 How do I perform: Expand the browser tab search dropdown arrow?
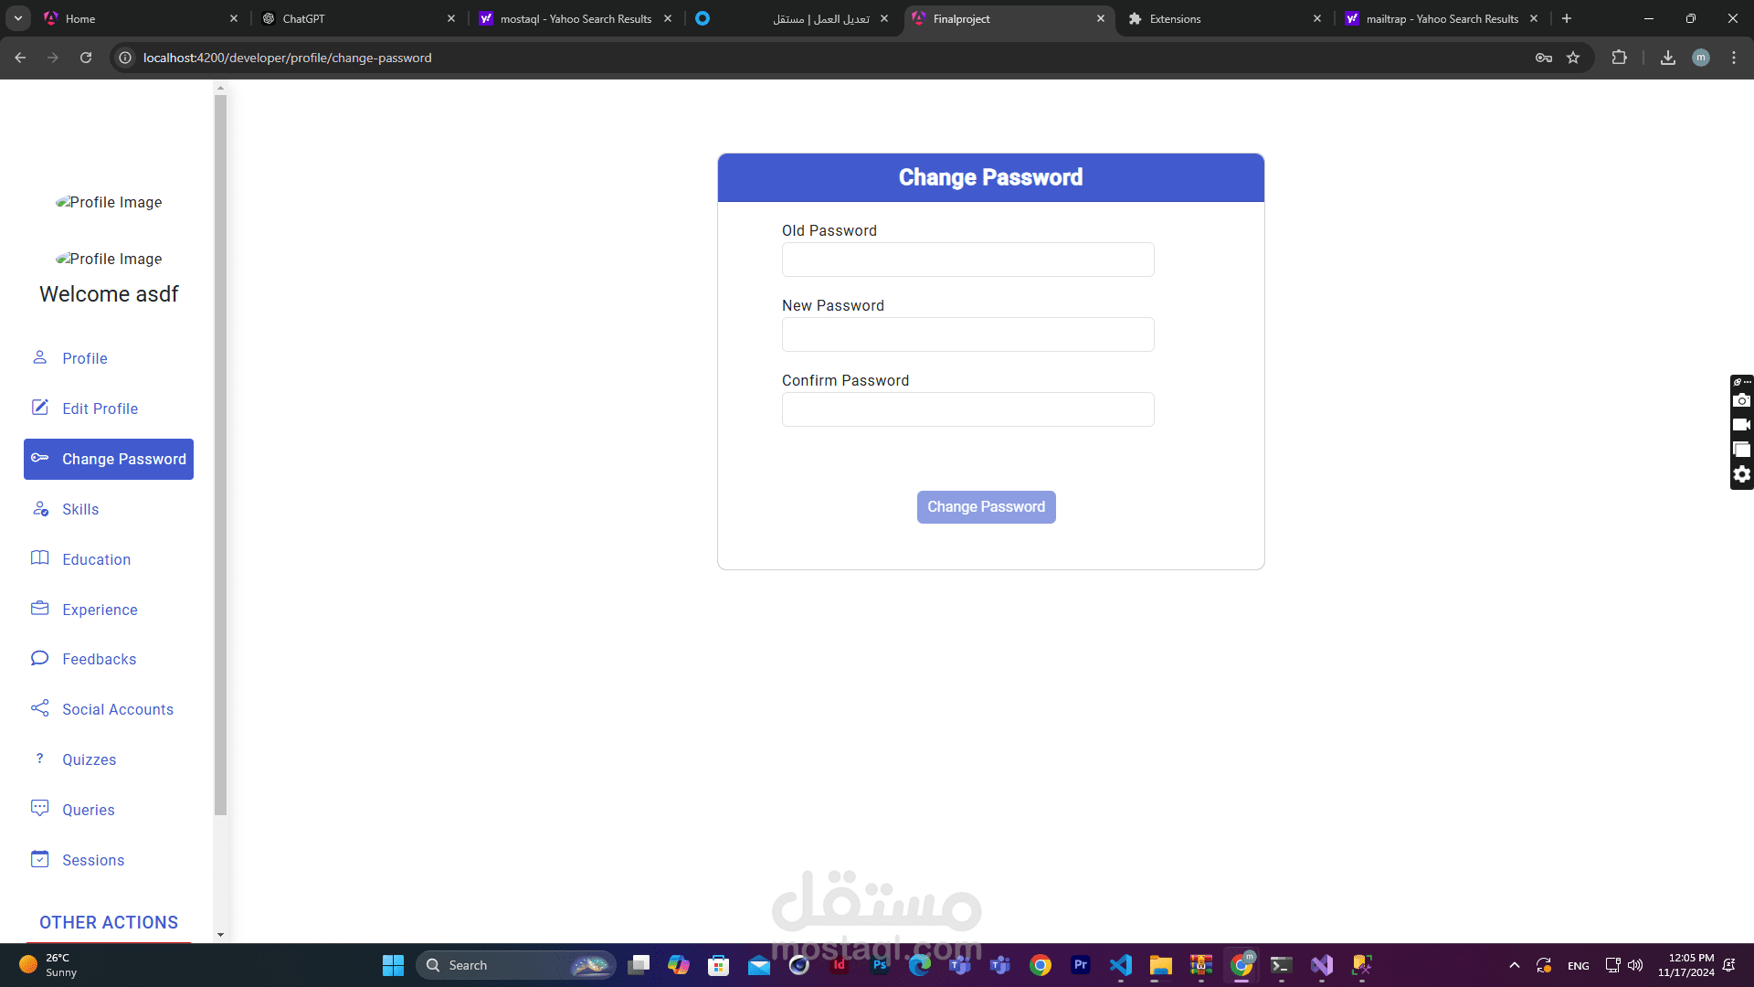pyautogui.click(x=18, y=18)
